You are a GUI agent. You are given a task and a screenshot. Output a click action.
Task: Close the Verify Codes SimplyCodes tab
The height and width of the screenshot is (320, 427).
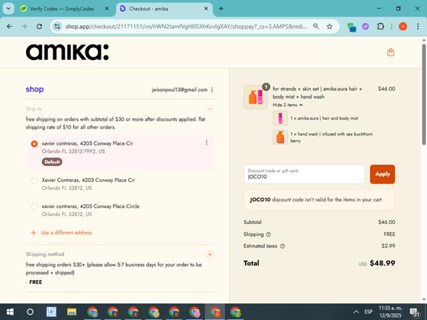107,9
